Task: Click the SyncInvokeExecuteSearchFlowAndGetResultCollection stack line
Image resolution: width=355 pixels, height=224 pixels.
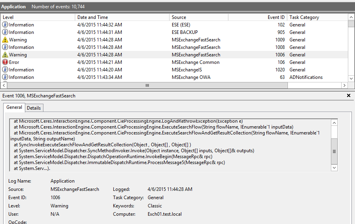Action: 102,145
